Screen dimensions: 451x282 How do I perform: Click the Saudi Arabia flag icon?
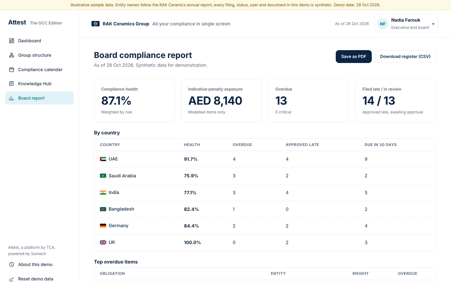(x=103, y=176)
